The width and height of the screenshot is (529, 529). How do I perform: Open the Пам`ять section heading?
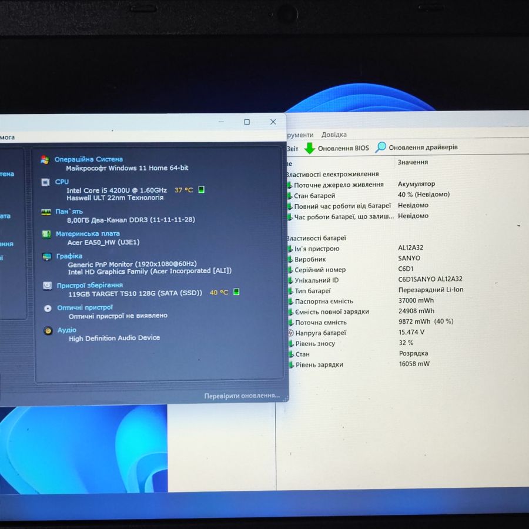click(x=69, y=212)
